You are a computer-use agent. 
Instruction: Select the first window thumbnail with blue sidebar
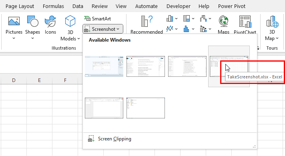104,66
